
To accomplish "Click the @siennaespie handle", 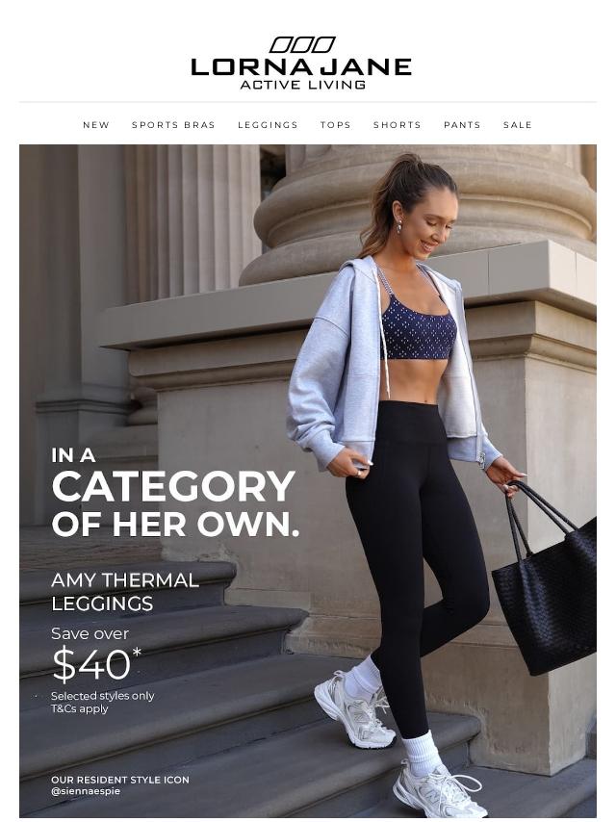I will click(86, 791).
